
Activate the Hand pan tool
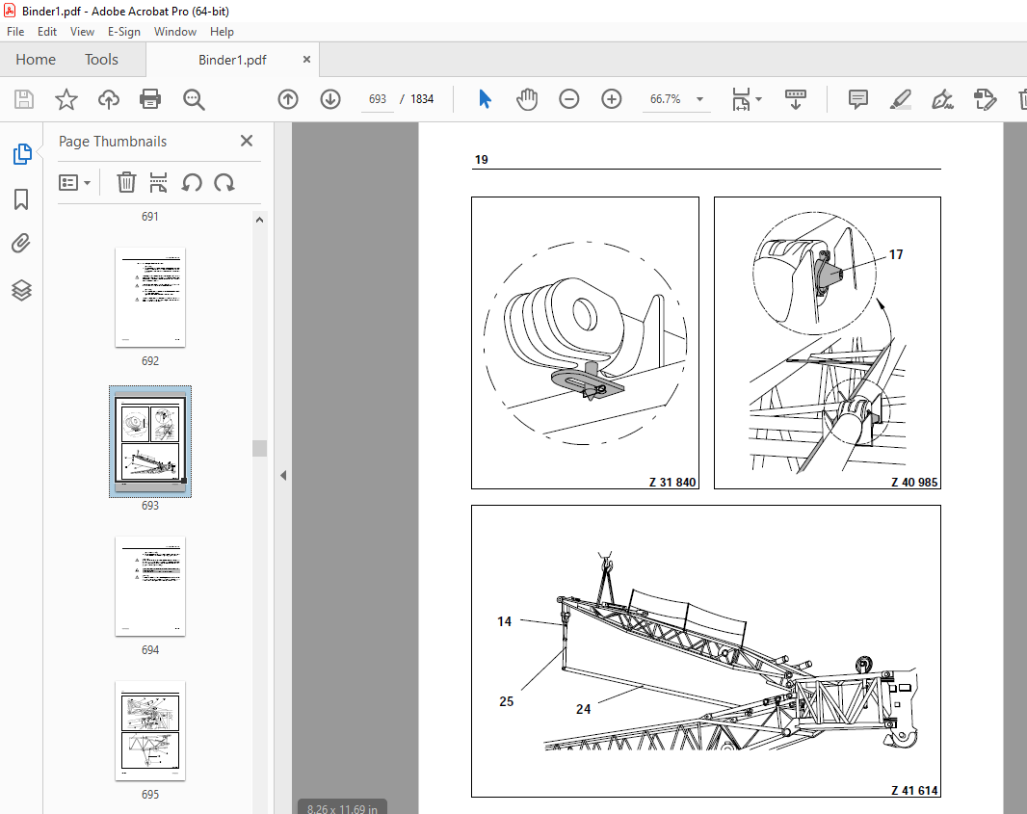527,99
